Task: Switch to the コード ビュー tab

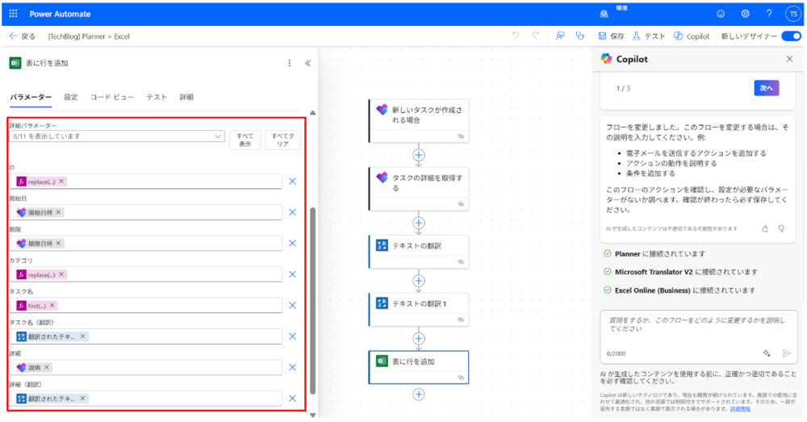Action: [x=112, y=97]
